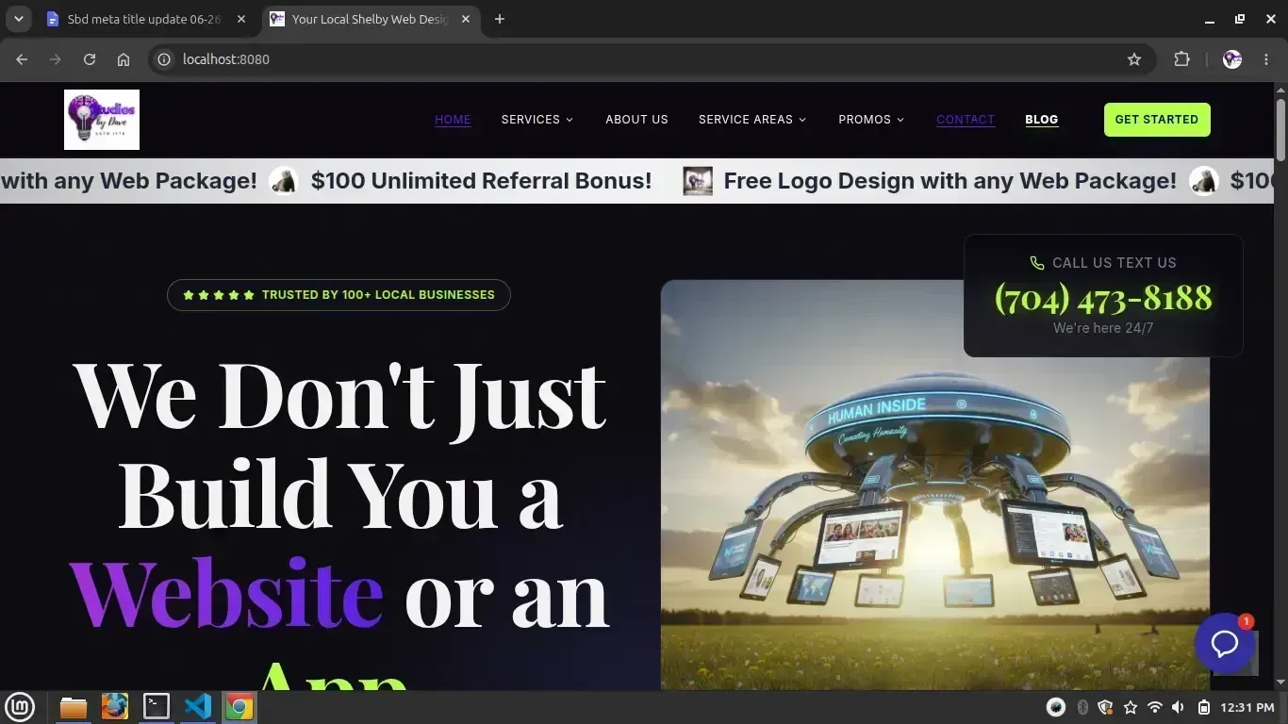Click the $100 Unlimited Referral Bonus ticker text

[x=481, y=181]
